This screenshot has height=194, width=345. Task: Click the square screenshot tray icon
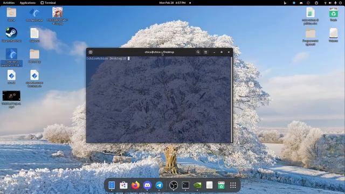click(x=316, y=3)
